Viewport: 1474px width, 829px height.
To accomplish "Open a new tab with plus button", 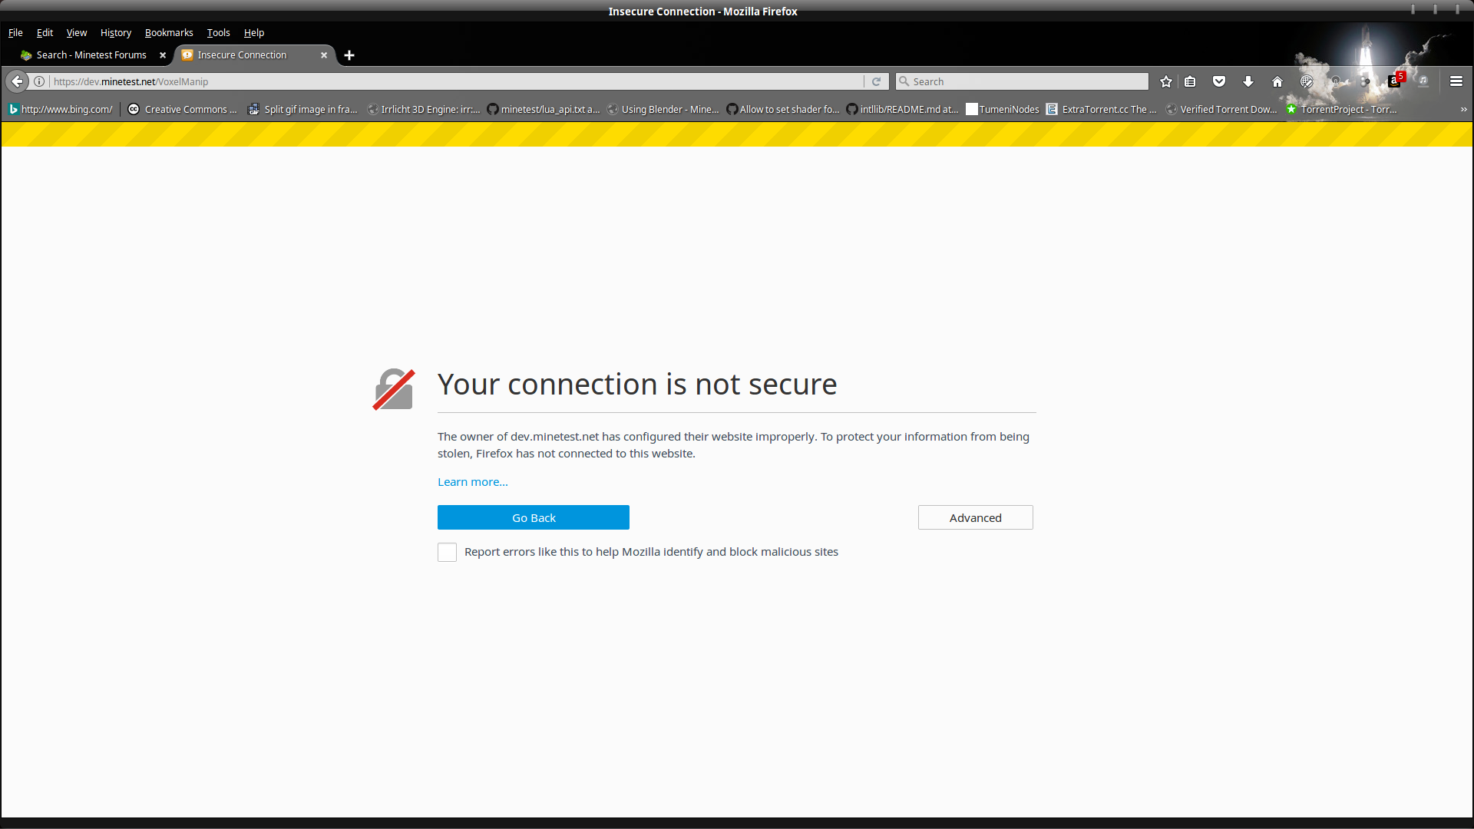I will [x=349, y=55].
